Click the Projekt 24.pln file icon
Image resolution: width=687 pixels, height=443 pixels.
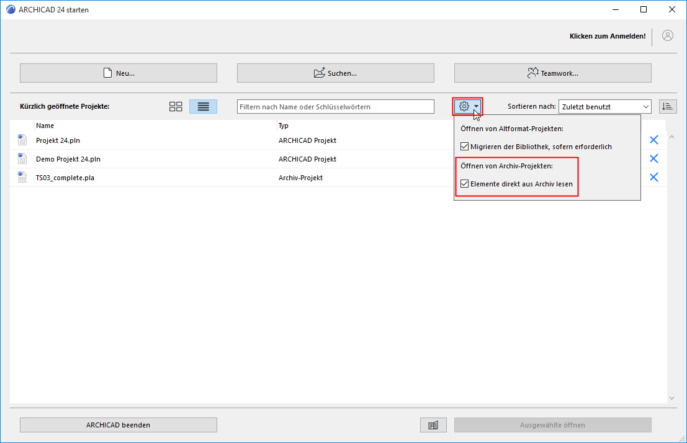tap(22, 140)
